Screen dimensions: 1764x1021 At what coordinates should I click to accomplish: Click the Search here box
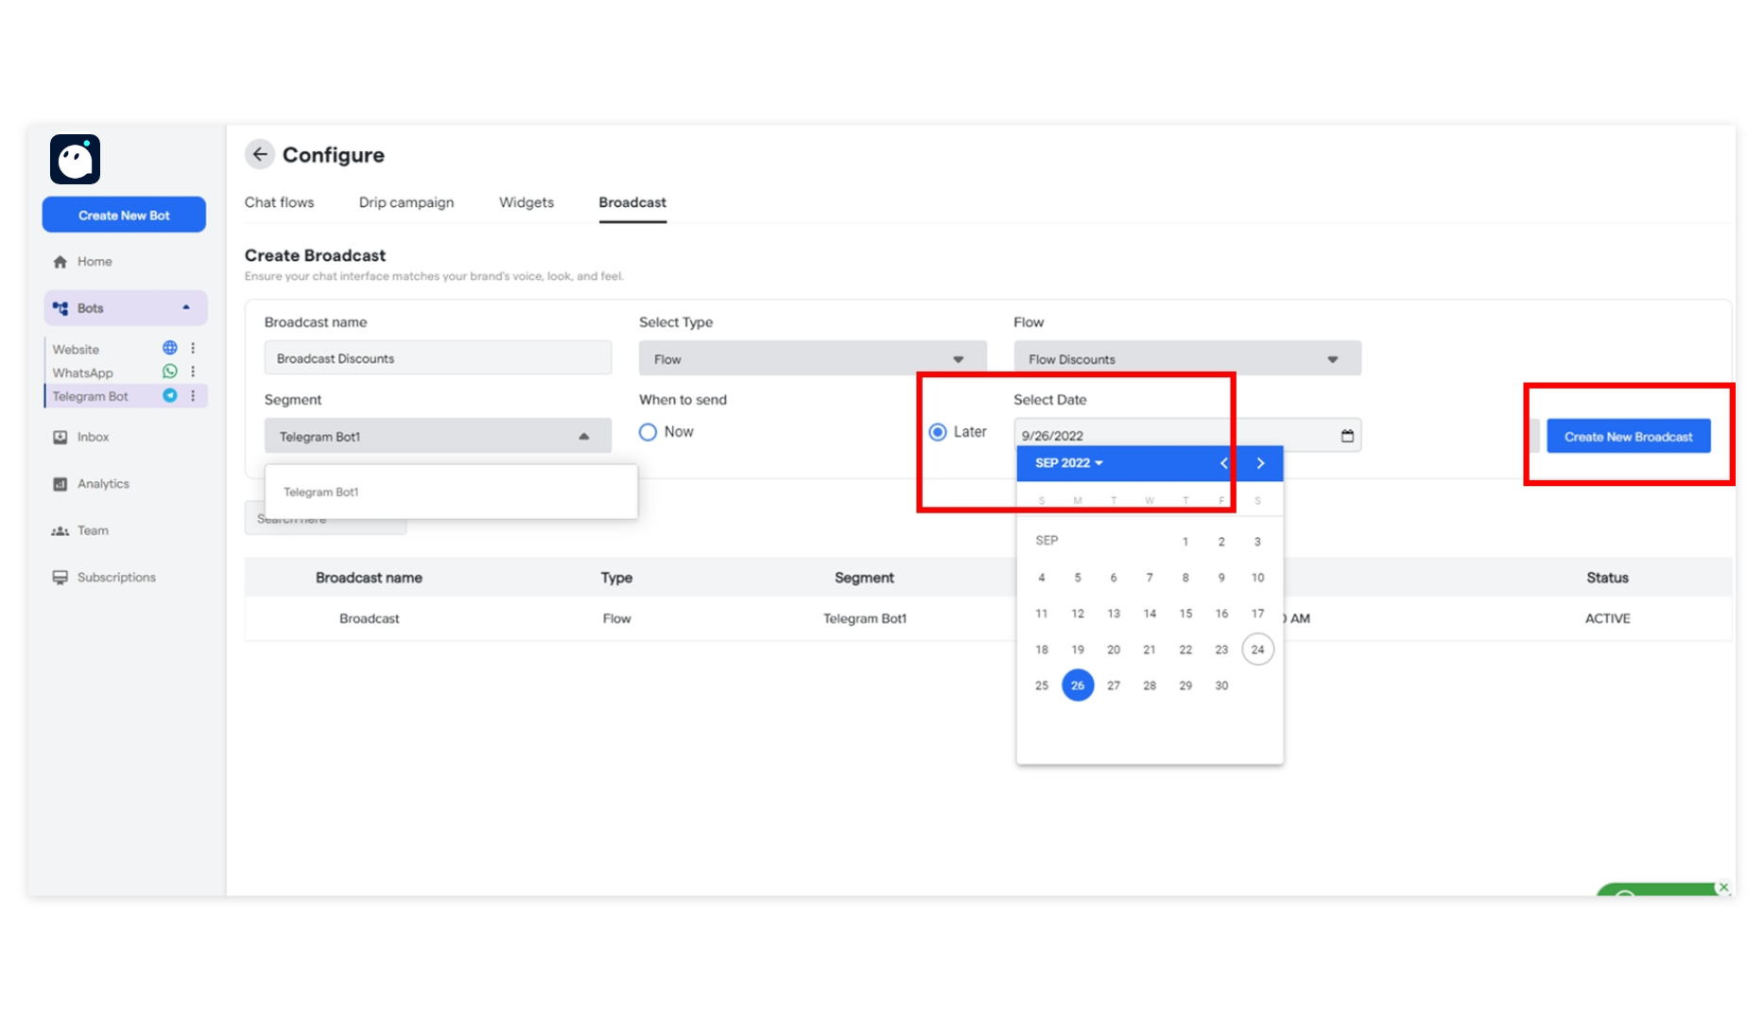click(x=325, y=518)
